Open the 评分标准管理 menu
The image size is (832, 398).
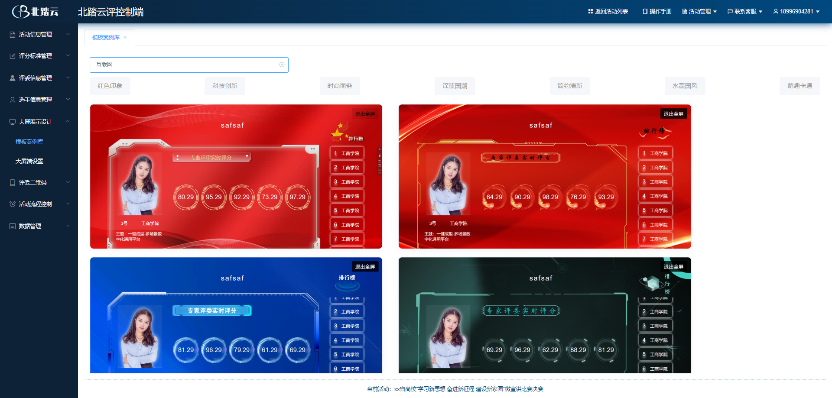coord(39,56)
